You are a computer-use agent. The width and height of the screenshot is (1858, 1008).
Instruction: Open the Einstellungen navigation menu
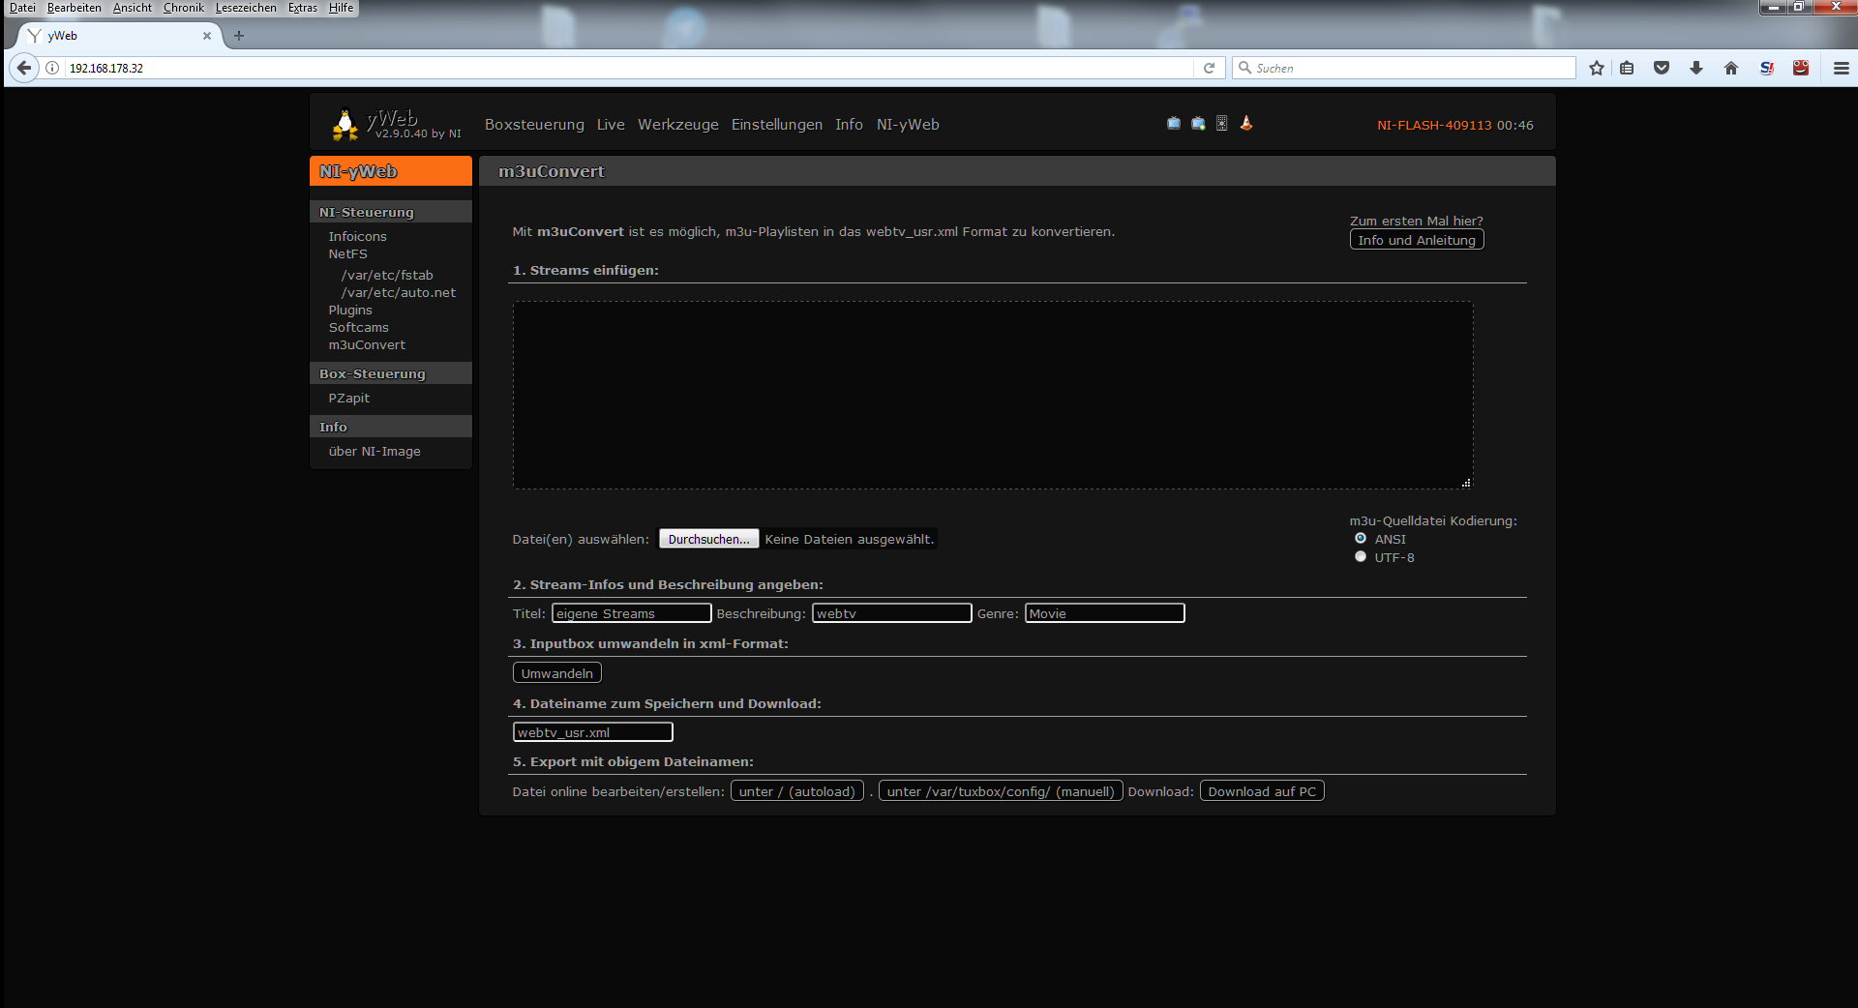pos(776,125)
